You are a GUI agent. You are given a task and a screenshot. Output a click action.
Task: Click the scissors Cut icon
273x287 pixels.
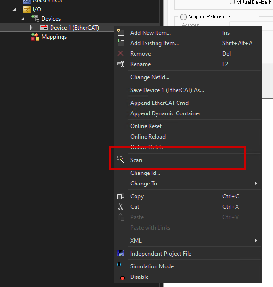coord(121,206)
